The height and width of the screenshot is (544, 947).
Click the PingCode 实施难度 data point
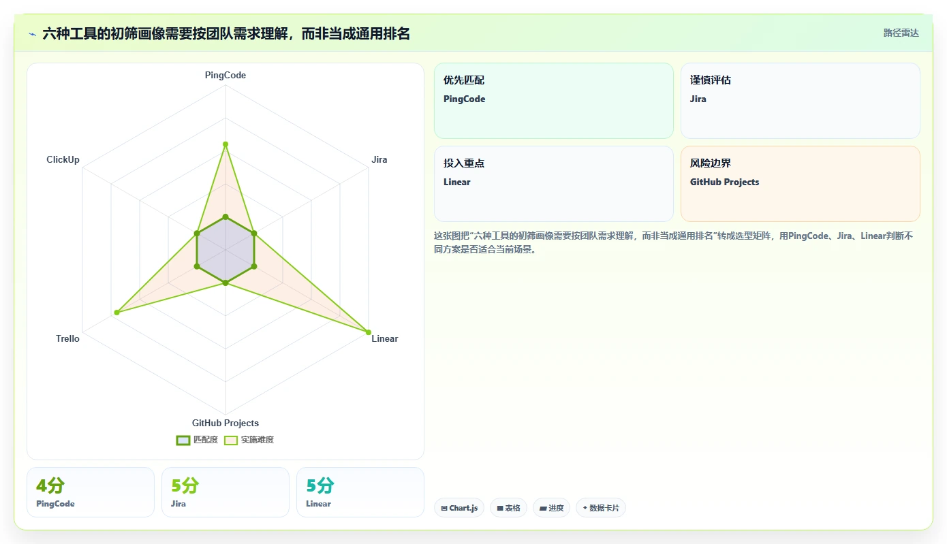coord(226,144)
